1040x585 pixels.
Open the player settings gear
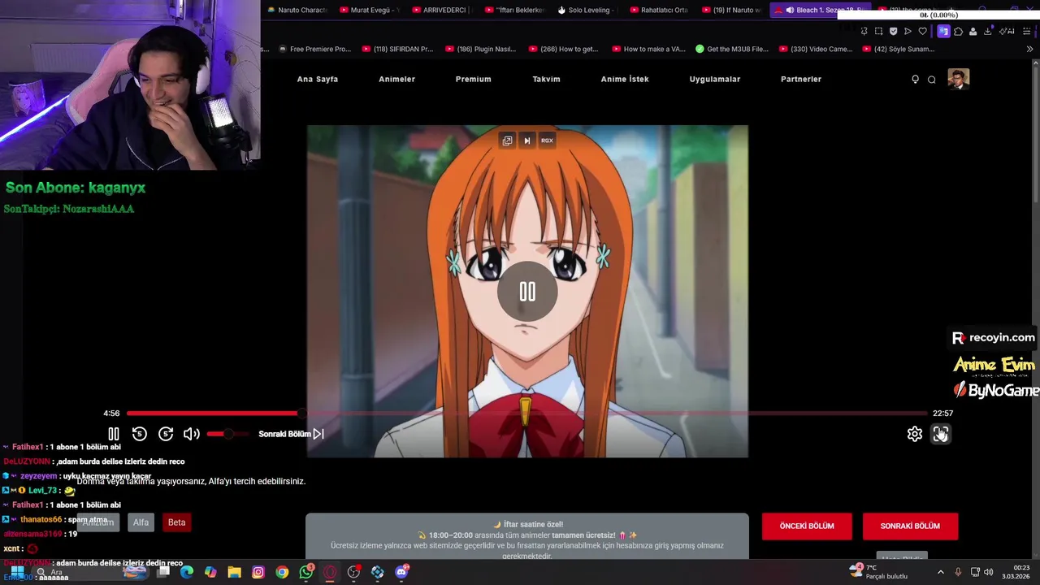tap(915, 434)
